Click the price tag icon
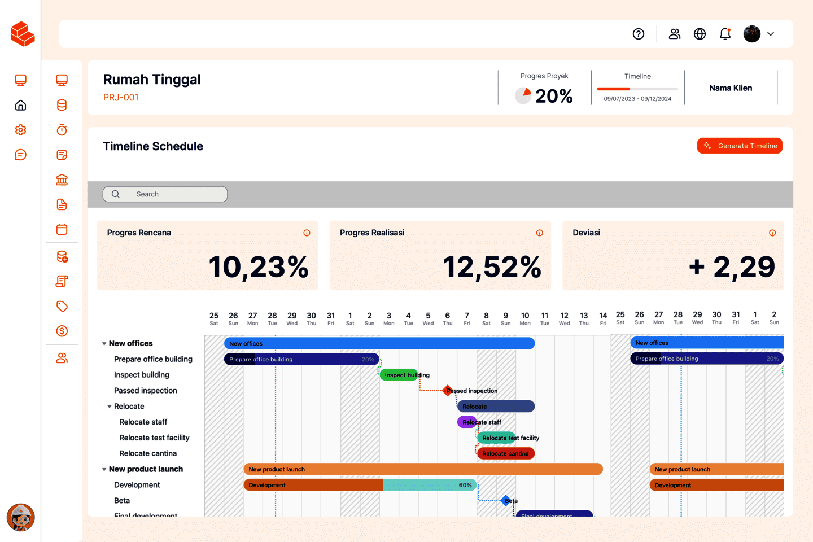This screenshot has height=542, width=813. (62, 306)
